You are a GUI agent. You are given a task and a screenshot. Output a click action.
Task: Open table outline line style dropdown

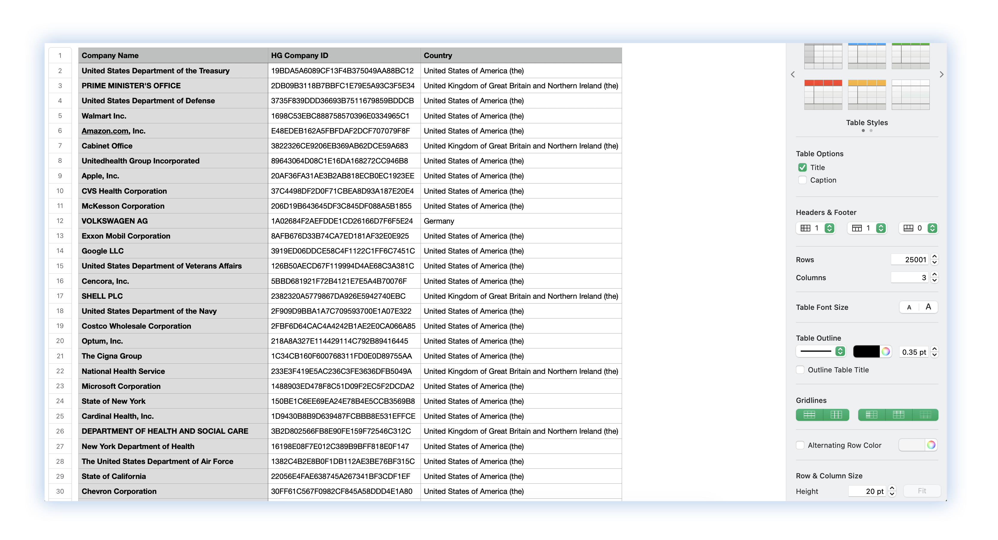click(840, 351)
